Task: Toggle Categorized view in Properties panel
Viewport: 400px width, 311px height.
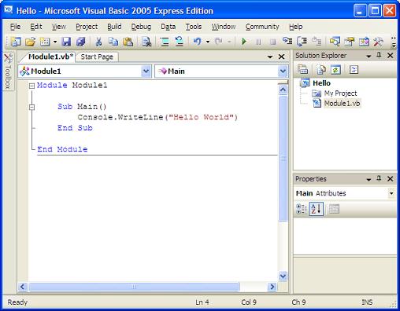Action: click(x=302, y=209)
